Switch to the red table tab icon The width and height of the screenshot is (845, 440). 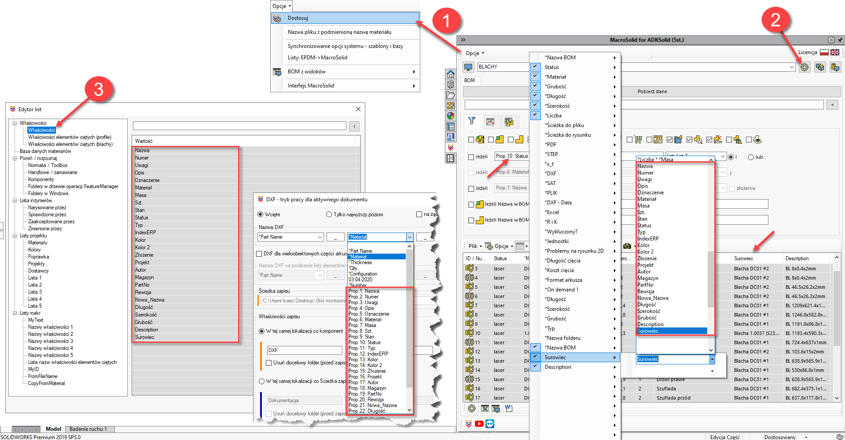point(490,122)
